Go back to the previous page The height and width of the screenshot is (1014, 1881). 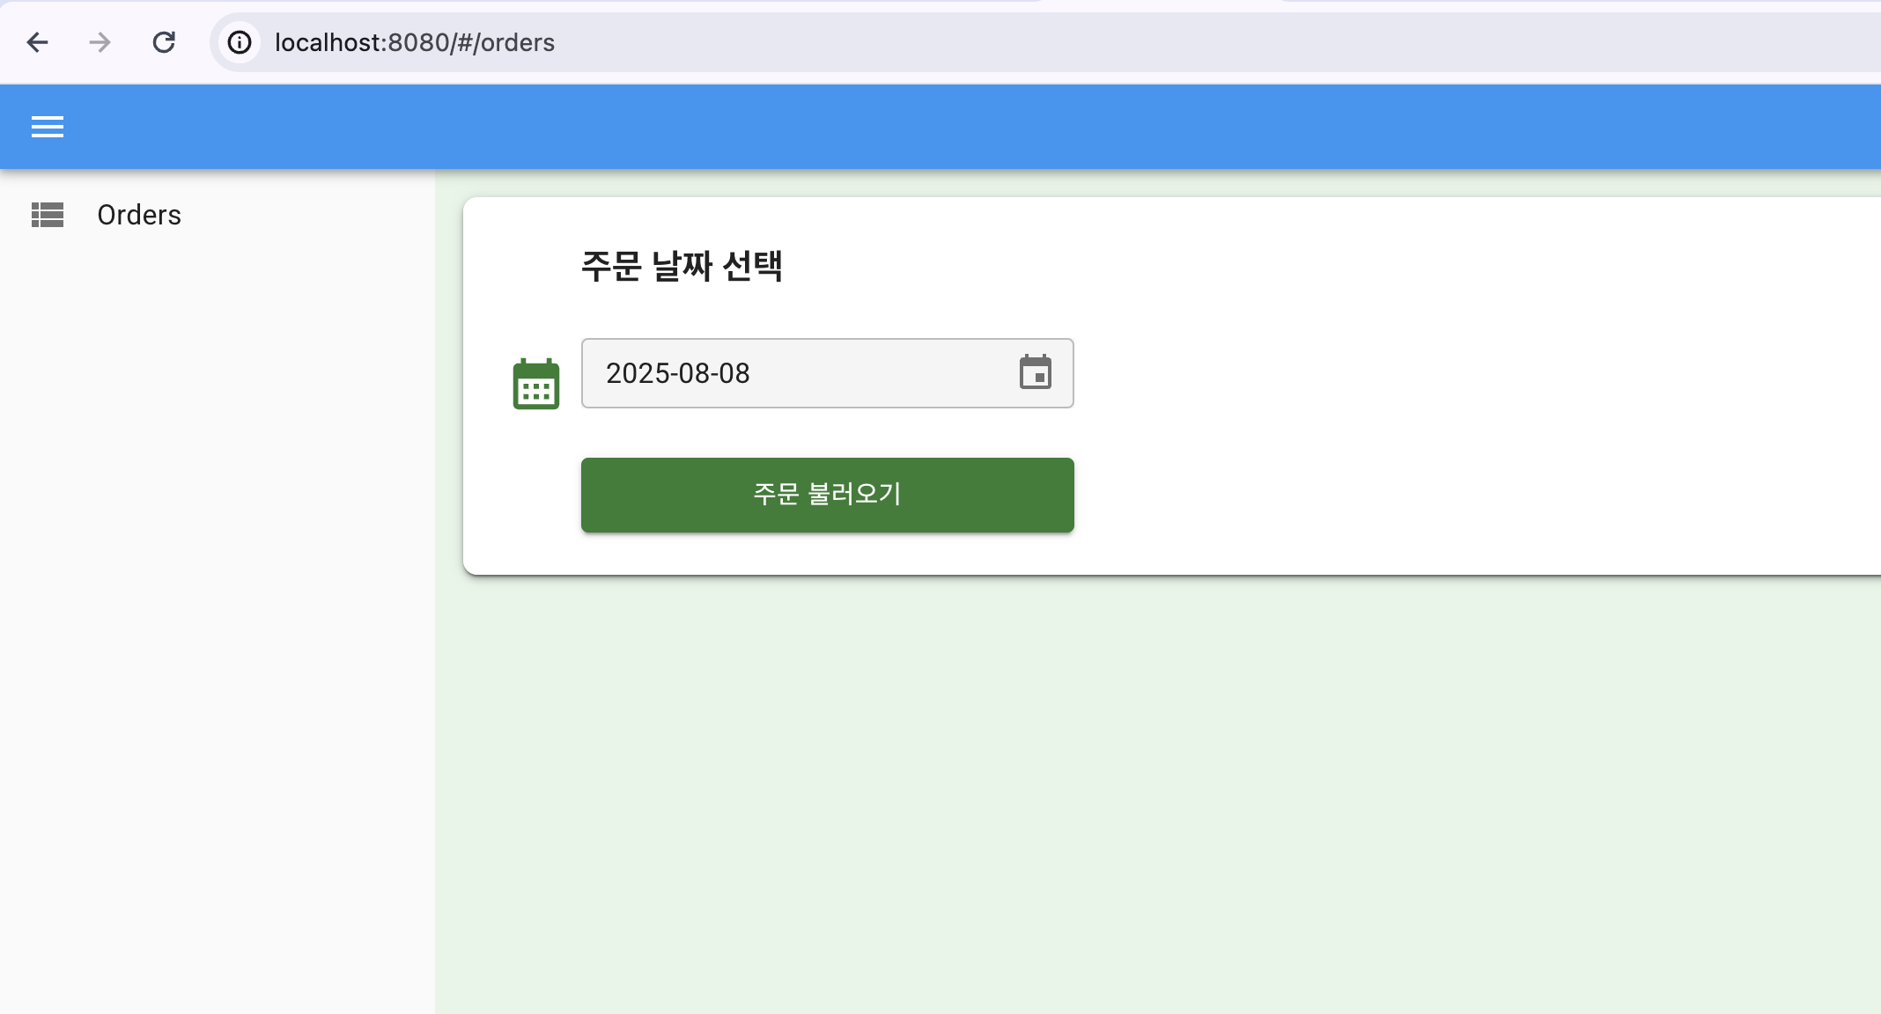pos(37,42)
